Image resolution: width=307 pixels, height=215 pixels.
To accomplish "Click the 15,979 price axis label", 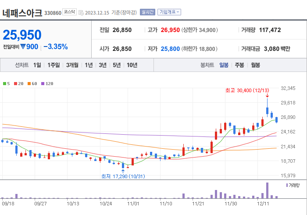I will point(288,176).
